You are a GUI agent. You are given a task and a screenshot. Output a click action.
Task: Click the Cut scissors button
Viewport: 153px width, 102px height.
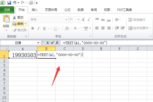[18, 18]
